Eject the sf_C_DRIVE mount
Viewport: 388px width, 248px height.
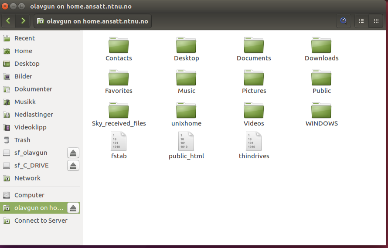(73, 165)
